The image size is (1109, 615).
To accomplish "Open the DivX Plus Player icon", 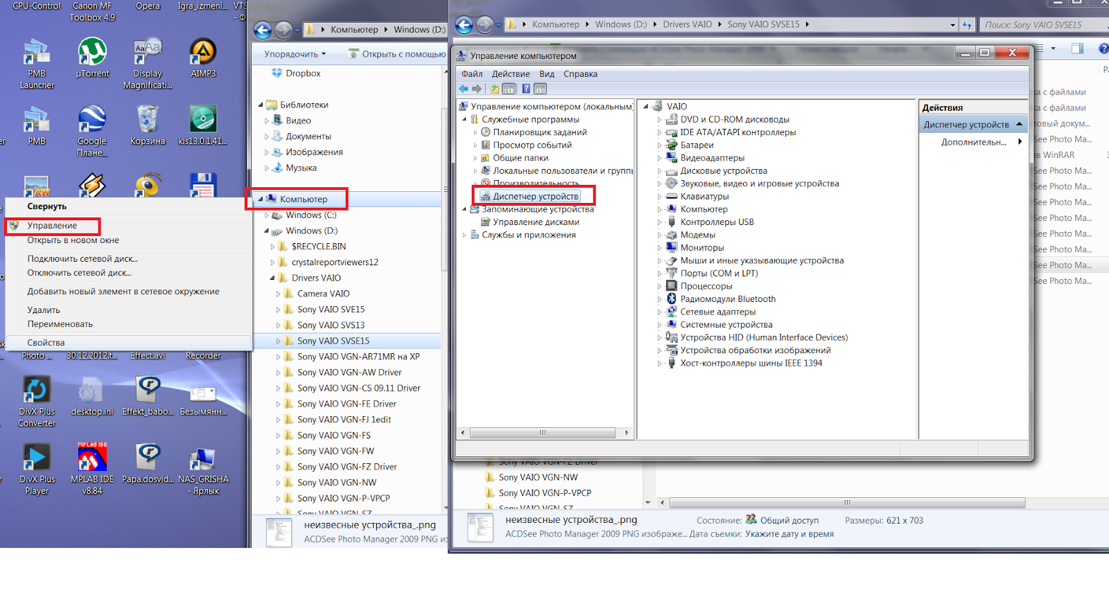I will tap(37, 470).
